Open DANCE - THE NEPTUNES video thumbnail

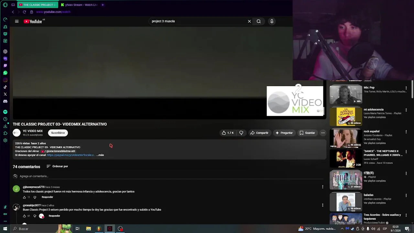(346, 158)
